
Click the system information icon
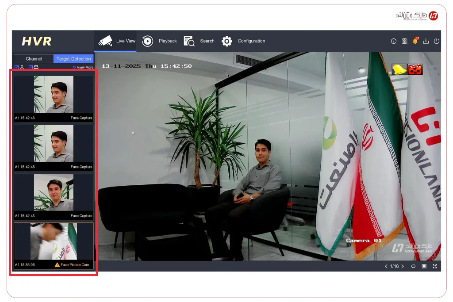click(394, 41)
